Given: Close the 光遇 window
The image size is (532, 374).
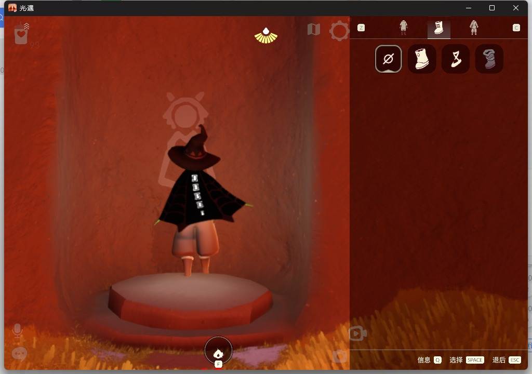Looking at the screenshot, I should (516, 8).
